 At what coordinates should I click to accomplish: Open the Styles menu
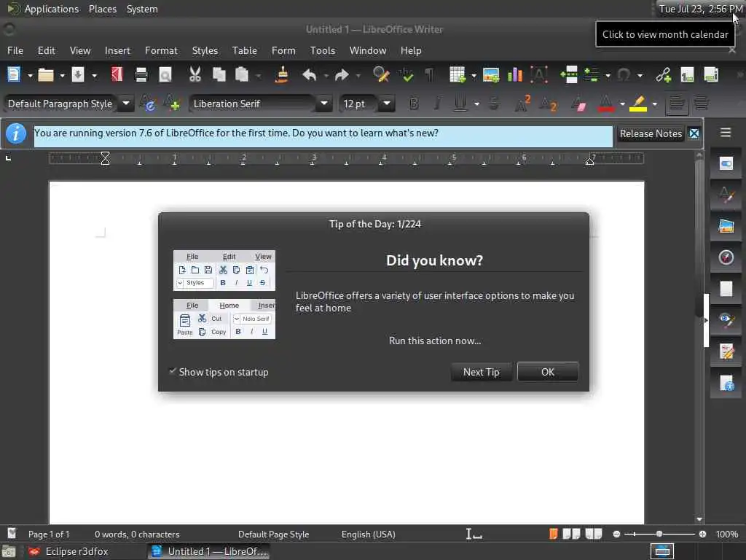pyautogui.click(x=205, y=50)
